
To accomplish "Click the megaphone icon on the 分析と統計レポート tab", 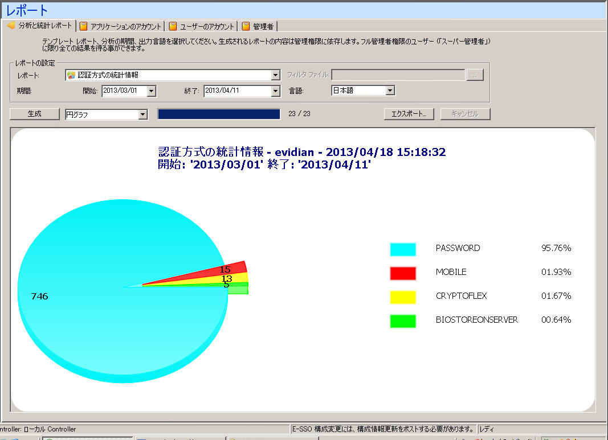I will (10, 26).
